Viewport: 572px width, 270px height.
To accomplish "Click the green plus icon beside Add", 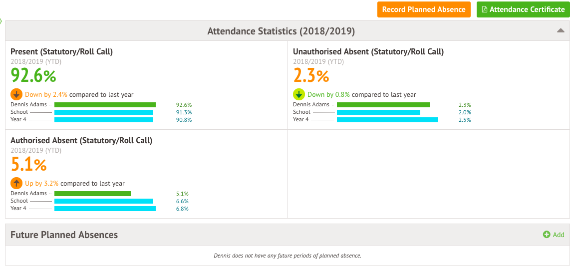I will (547, 235).
